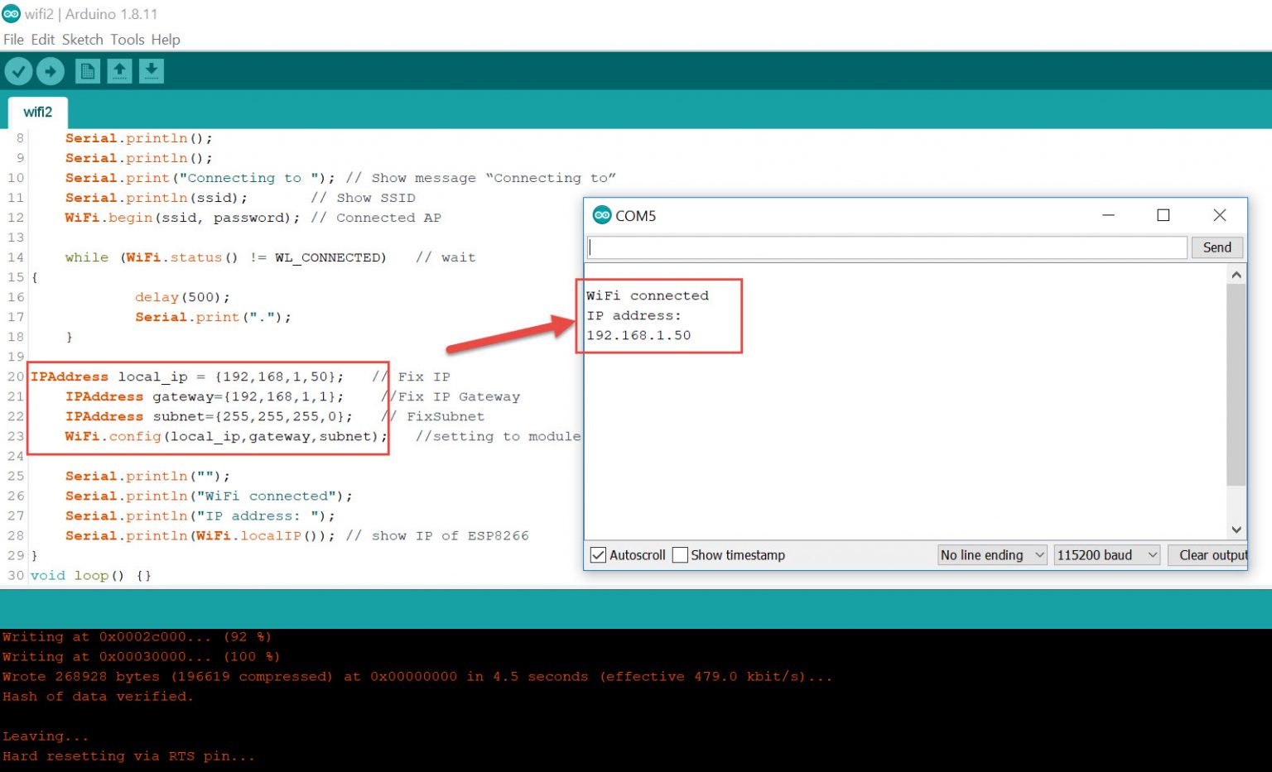The width and height of the screenshot is (1272, 772).
Task: Open a sketch using the upward arrow icon
Action: pos(118,70)
